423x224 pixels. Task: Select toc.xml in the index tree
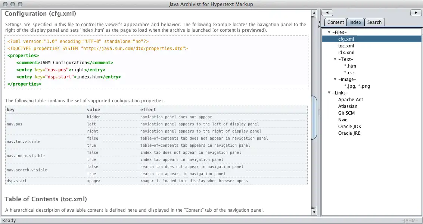click(346, 46)
